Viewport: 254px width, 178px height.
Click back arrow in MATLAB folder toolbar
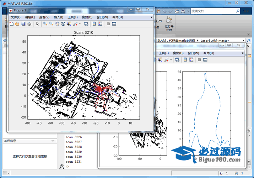click(x=5, y=40)
